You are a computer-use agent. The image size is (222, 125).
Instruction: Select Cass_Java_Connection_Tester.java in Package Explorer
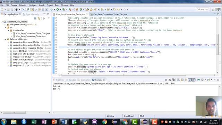(x=31, y=36)
